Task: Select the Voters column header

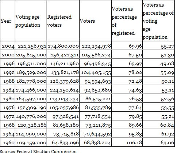Action: click(x=87, y=21)
